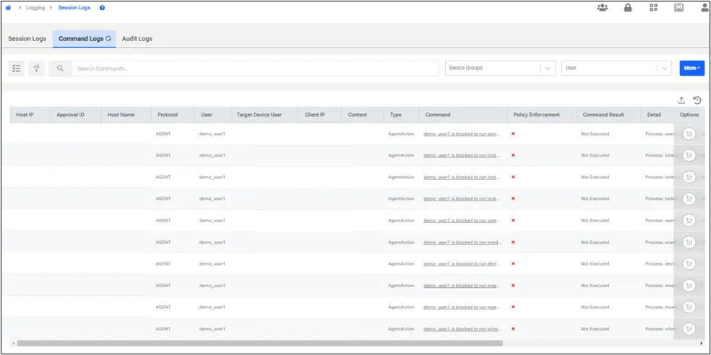711x355 pixels.
Task: Click the checklist icon beside search
Action: click(17, 69)
